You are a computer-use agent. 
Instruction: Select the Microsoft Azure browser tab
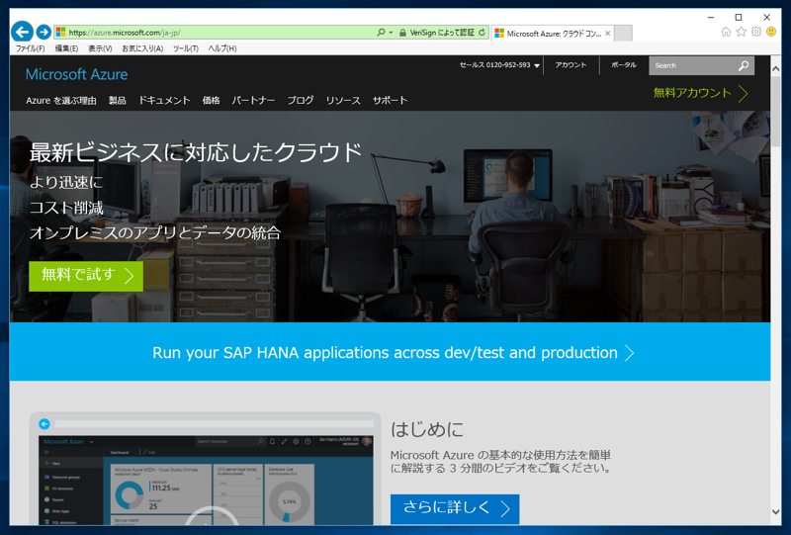pos(553,34)
